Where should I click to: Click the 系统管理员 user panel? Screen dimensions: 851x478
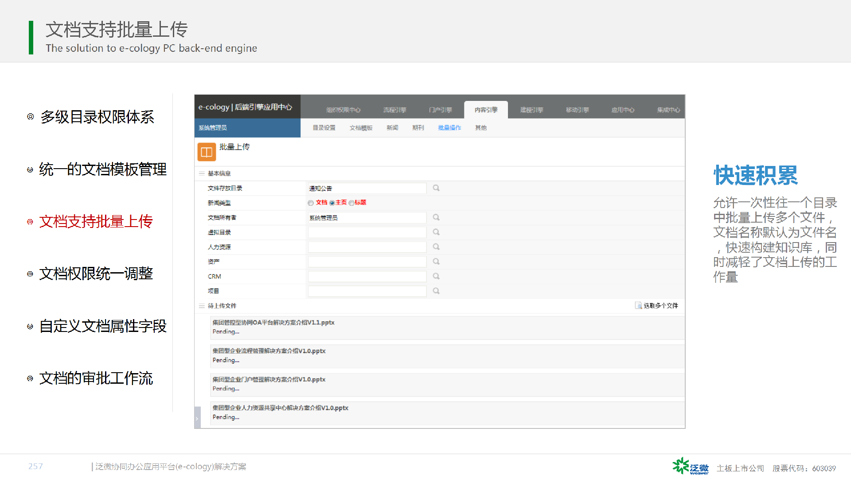pos(247,128)
